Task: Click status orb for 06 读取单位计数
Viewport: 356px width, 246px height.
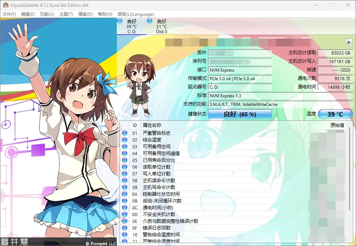Action: (x=125, y=167)
